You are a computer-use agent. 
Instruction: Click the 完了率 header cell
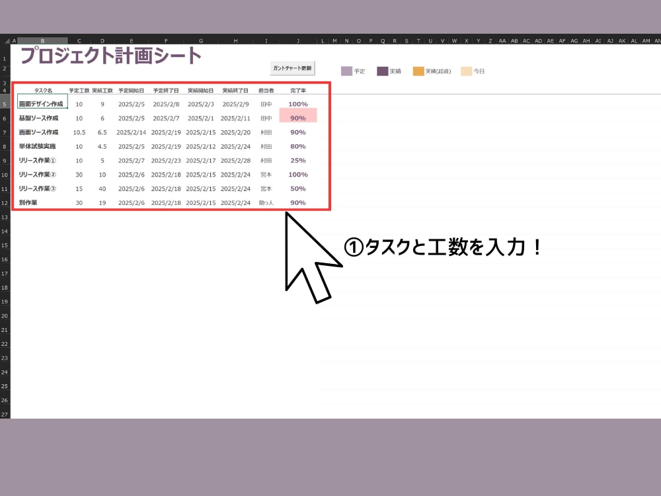pos(298,90)
